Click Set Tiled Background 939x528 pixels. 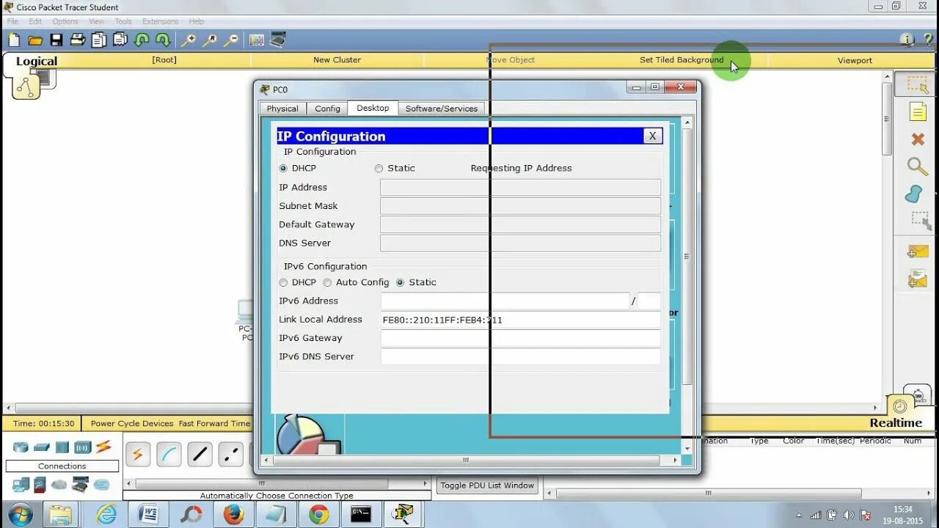(682, 60)
